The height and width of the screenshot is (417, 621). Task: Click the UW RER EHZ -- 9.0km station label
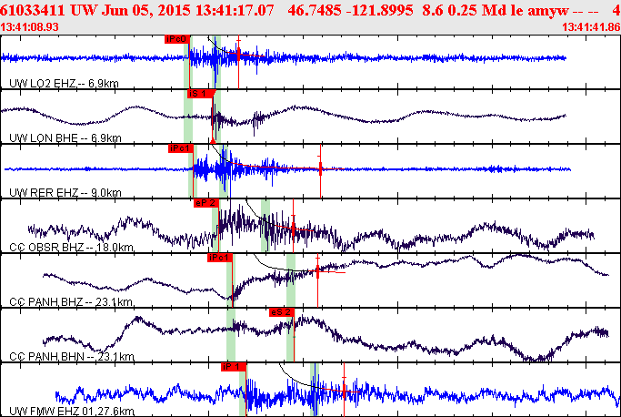[x=65, y=193]
